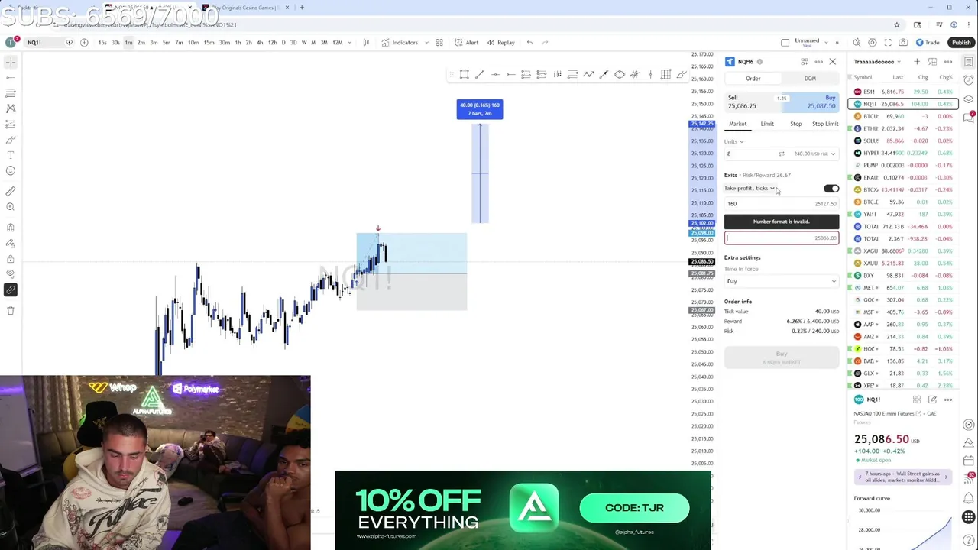Select the ES1! watchlist row
The height and width of the screenshot is (550, 978).
902,92
